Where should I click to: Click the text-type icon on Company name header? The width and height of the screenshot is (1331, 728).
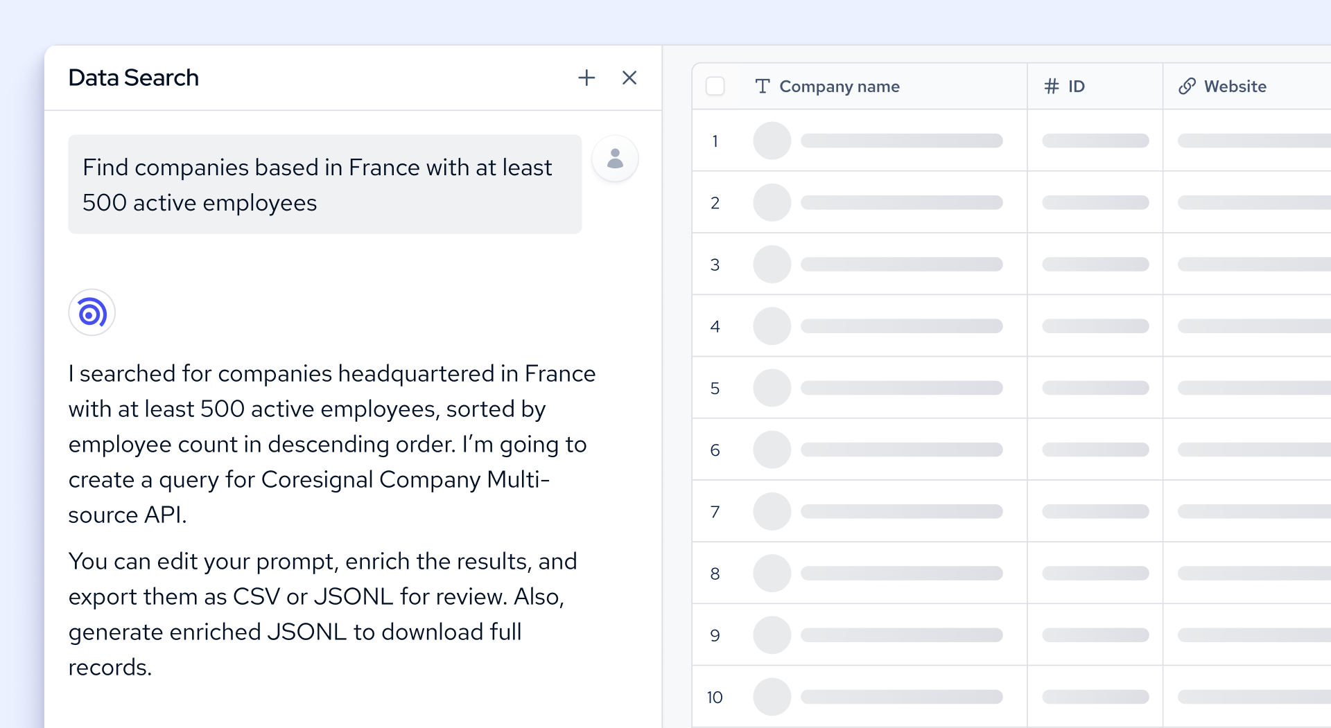[763, 86]
